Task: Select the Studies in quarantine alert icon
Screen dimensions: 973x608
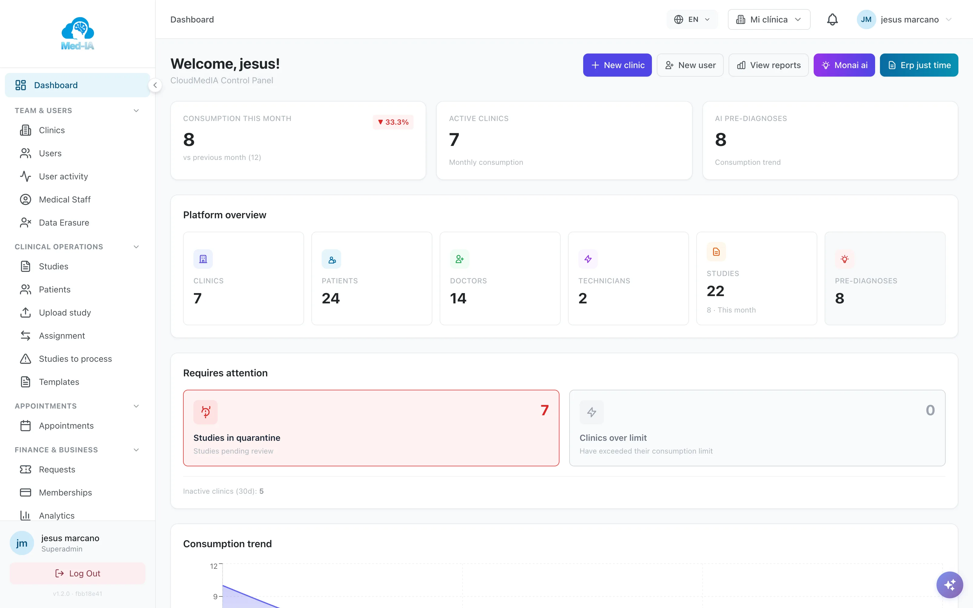Action: coord(206,412)
